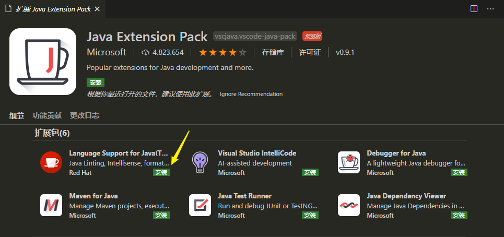
Task: Click the 4,823,654 download count
Action: 168,52
